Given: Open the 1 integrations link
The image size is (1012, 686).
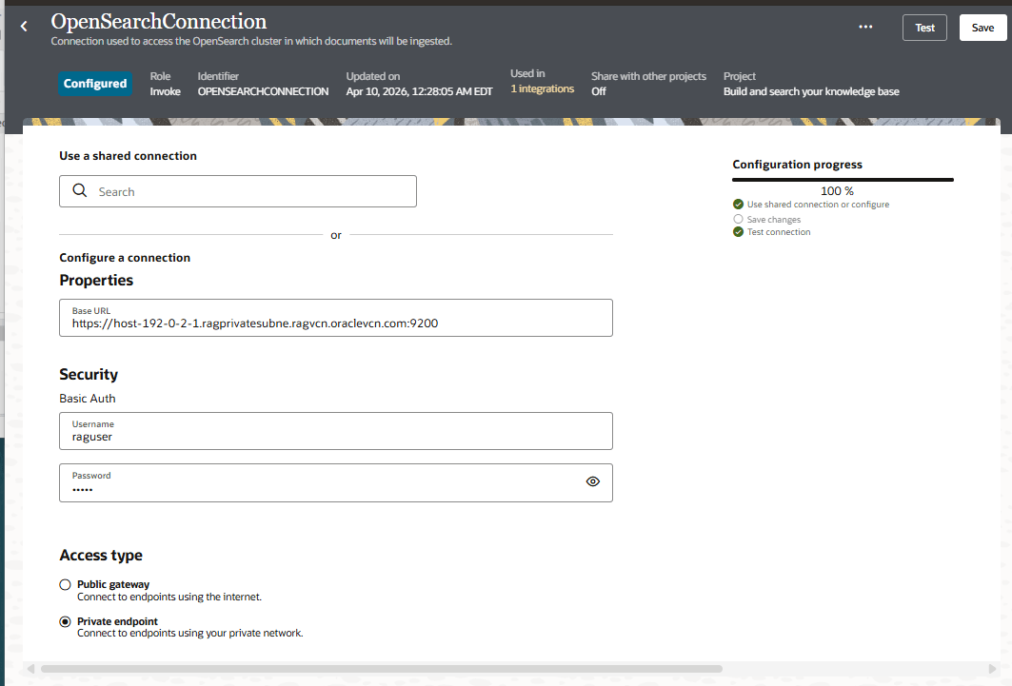Looking at the screenshot, I should click(x=542, y=89).
